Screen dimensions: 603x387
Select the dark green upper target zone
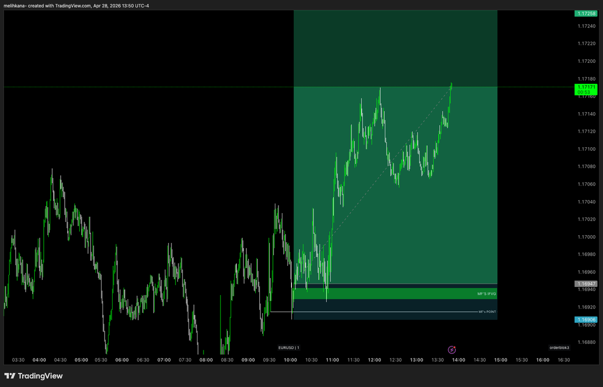click(395, 48)
